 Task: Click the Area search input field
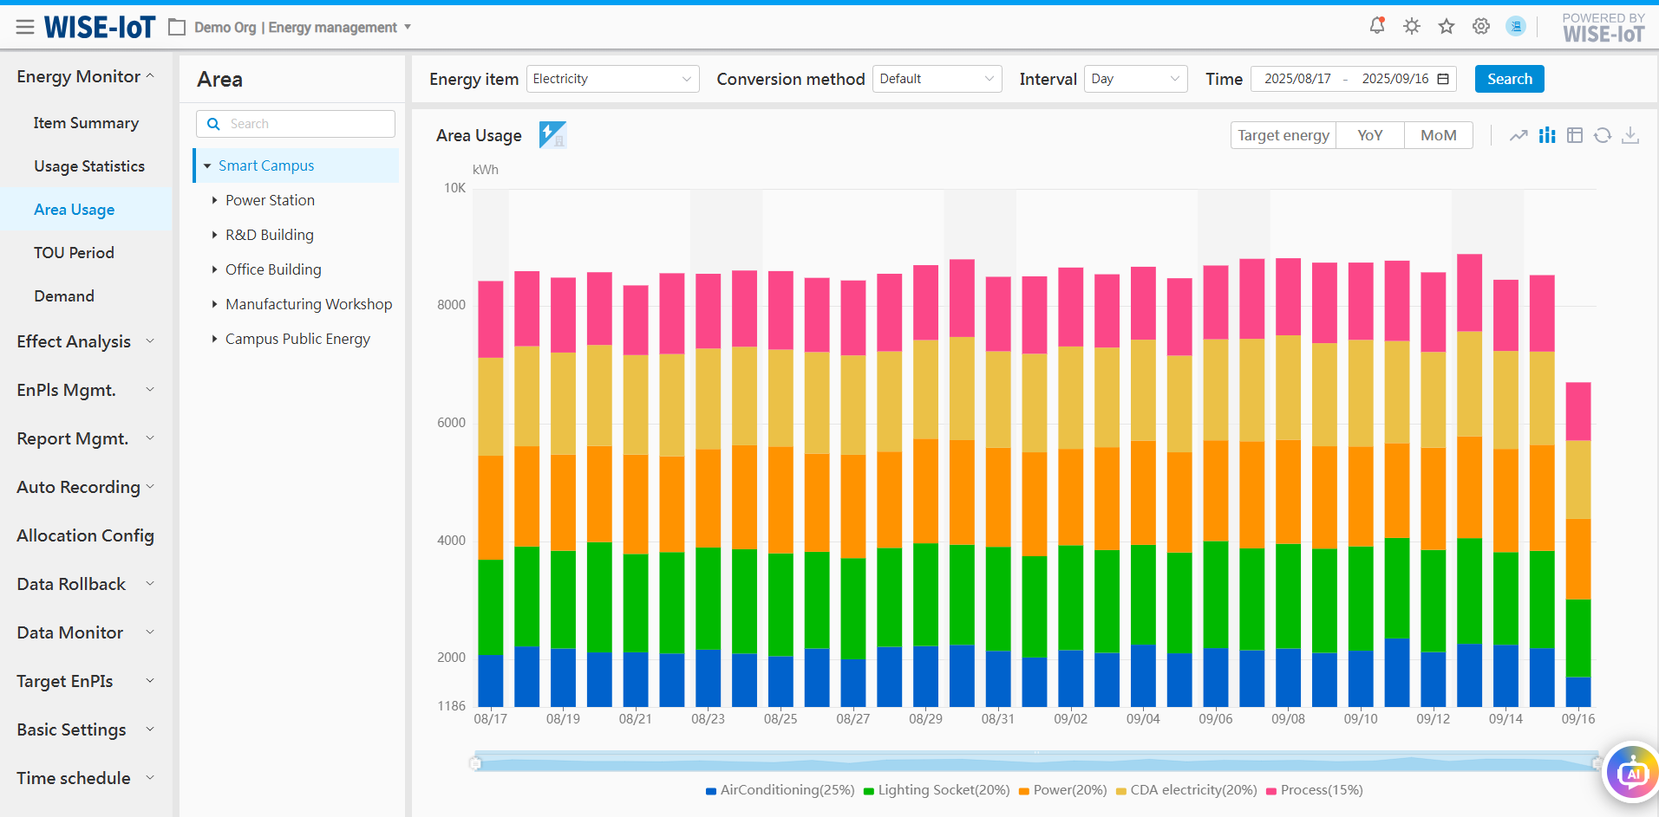[x=304, y=124]
